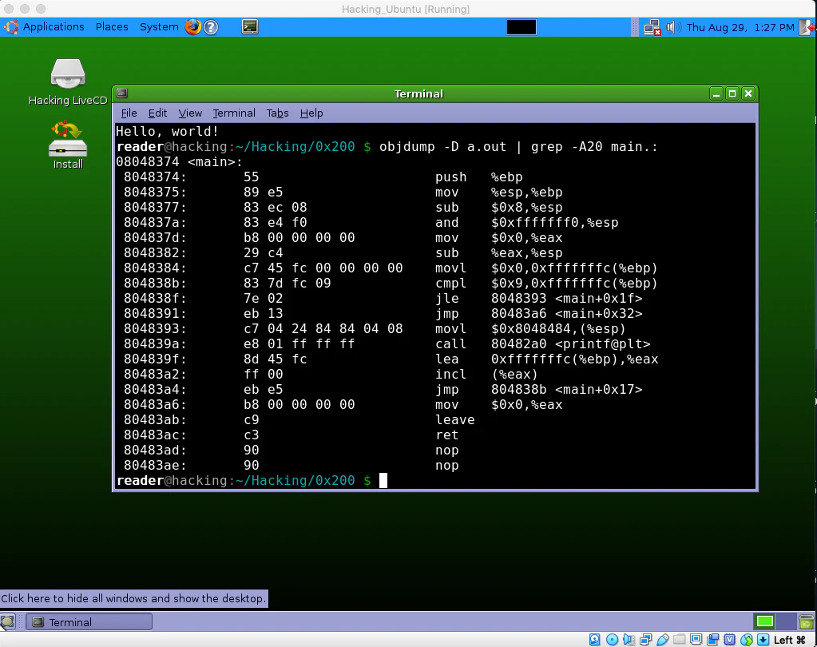
Task: Click the VirtualBox hard disk activity icon
Action: [x=594, y=639]
